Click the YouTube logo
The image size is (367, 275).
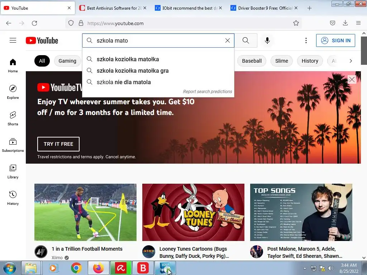point(42,40)
